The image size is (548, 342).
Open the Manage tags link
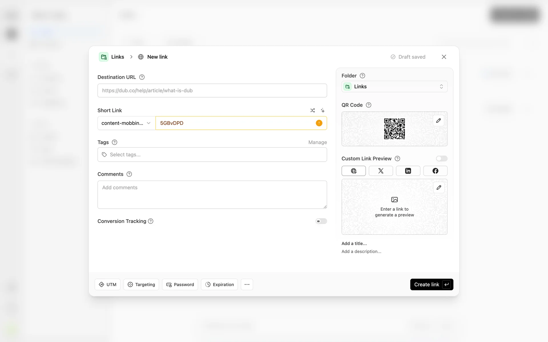(317, 142)
